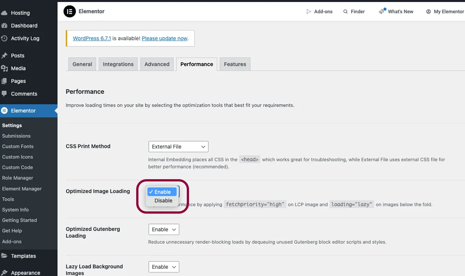Open Custom Icons submenu item

point(17,157)
